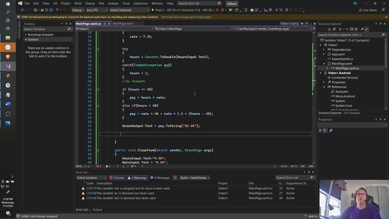This screenshot has height=219, width=389.
Task: Collapse the Video1.Android project node
Action: [320, 73]
